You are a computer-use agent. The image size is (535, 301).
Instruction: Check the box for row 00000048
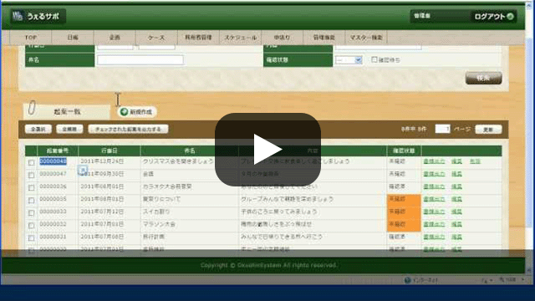32,162
